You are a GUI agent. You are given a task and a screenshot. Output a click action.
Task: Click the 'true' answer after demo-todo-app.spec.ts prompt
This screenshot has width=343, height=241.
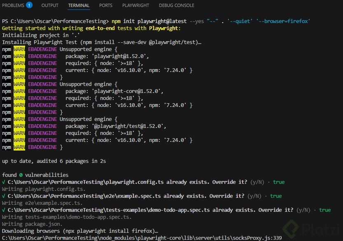325,210
